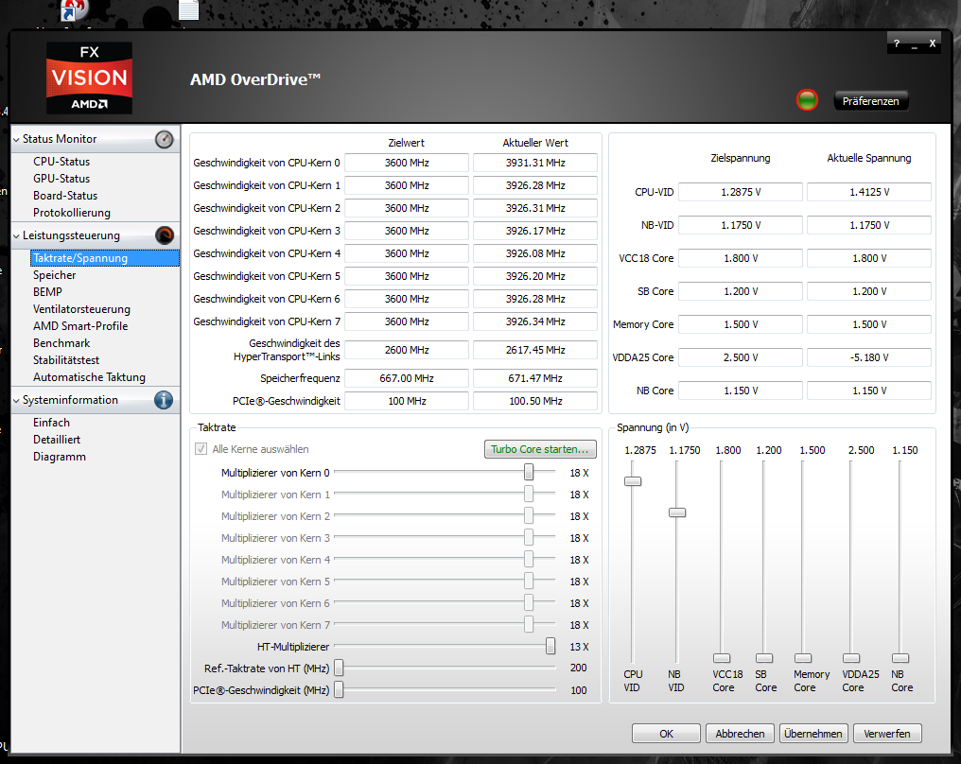This screenshot has width=961, height=764.
Task: Click CPU-Kern 7 current value 3926.34 MHz
Action: point(535,321)
